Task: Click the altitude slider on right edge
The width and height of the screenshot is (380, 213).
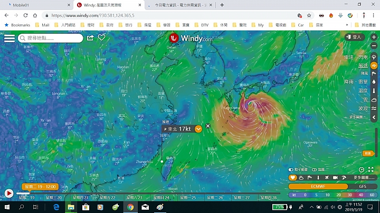Action: coord(376,143)
